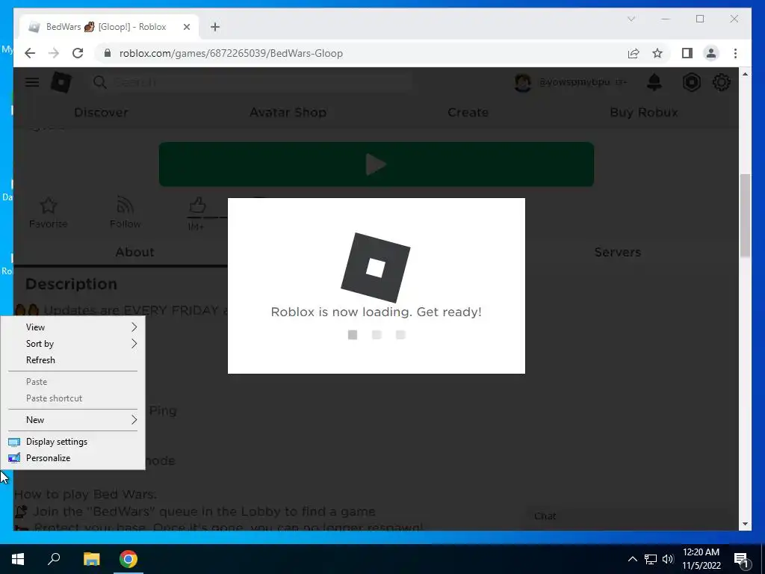Image resolution: width=765 pixels, height=574 pixels.
Task: Open taskbar search magnifier
Action: pyautogui.click(x=54, y=559)
